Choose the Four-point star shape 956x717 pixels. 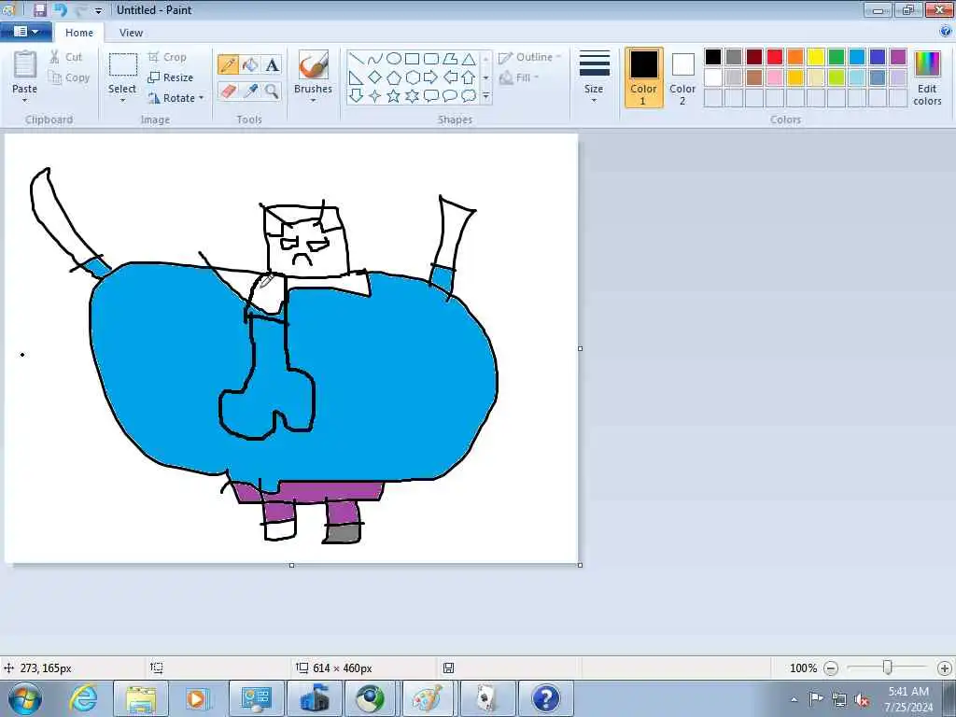[x=375, y=96]
